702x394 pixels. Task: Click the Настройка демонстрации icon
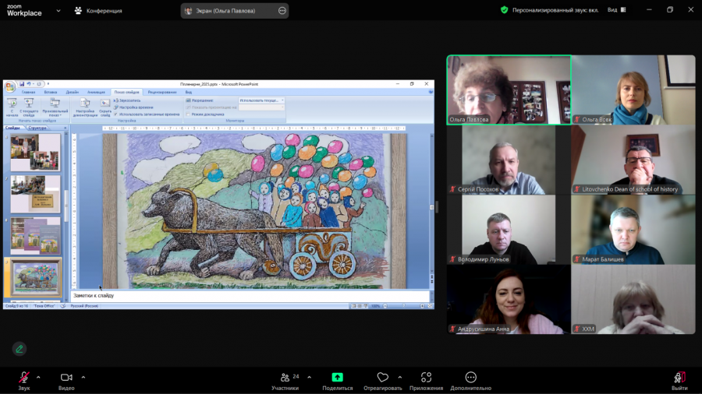tap(84, 104)
